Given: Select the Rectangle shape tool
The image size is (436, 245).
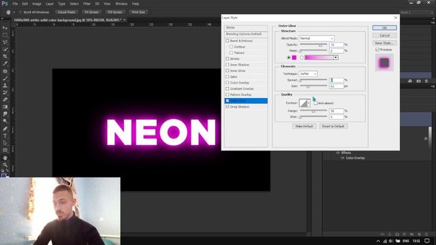Looking at the screenshot, I should point(5,150).
